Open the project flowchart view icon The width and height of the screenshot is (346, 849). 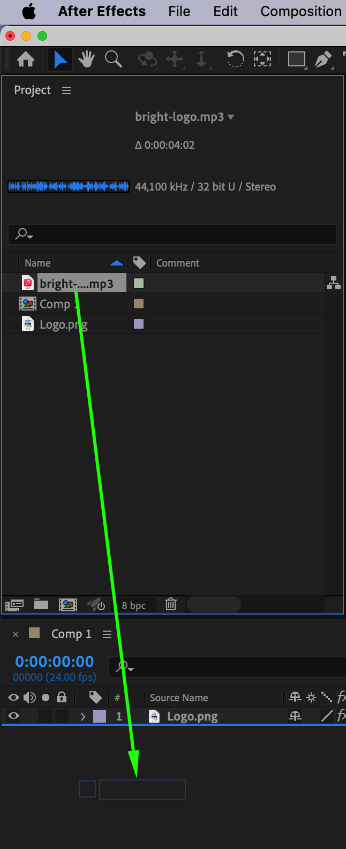(x=334, y=283)
